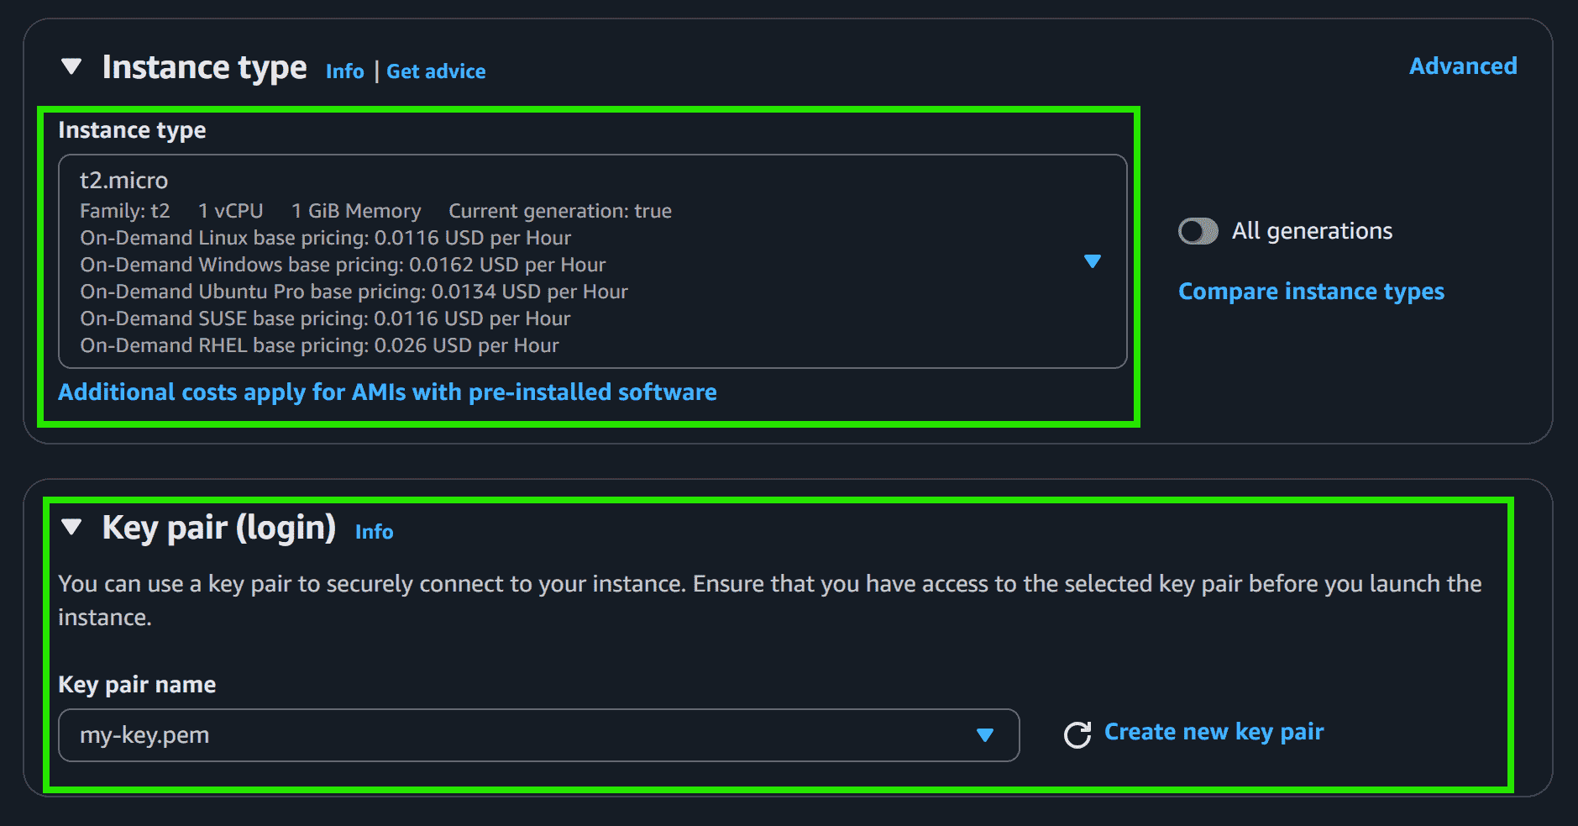Click Current generation: true text
Viewport: 1578px width, 826px height.
click(x=560, y=211)
